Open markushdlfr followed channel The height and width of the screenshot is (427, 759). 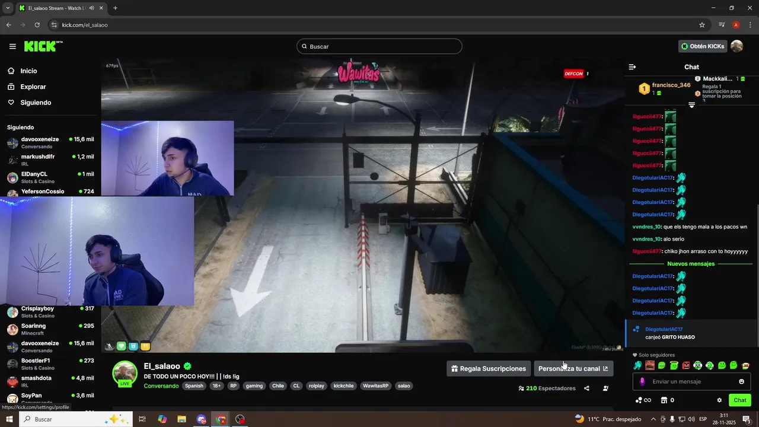(50, 160)
